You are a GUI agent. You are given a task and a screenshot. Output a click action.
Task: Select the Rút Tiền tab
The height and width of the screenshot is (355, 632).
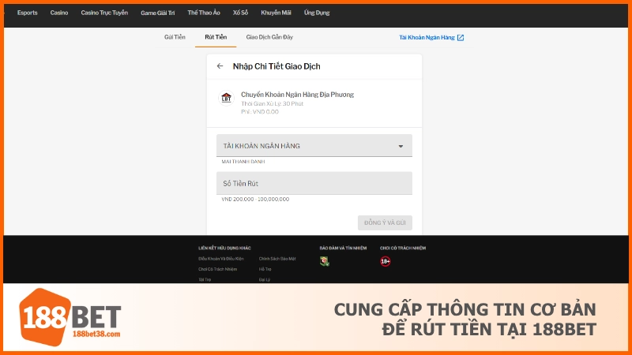(x=216, y=37)
